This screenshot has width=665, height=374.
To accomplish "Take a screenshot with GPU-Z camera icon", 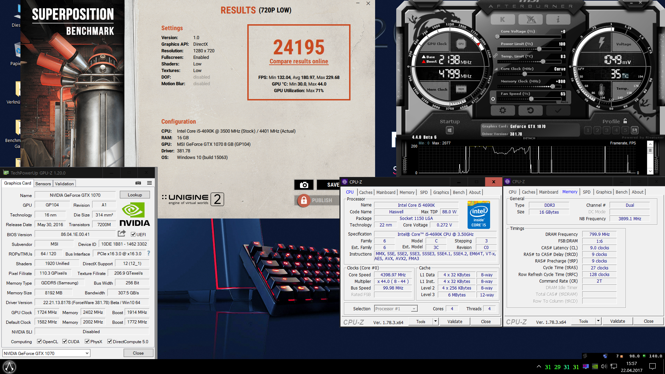I will pos(138,183).
